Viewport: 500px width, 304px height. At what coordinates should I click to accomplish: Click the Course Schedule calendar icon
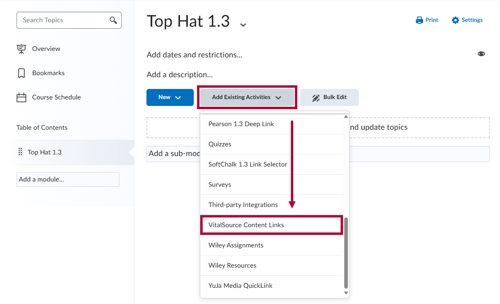point(21,97)
